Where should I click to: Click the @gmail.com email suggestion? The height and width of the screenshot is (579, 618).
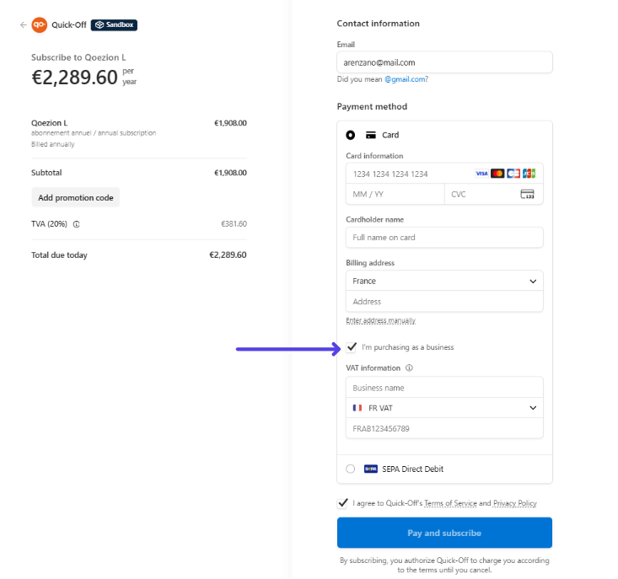click(406, 79)
